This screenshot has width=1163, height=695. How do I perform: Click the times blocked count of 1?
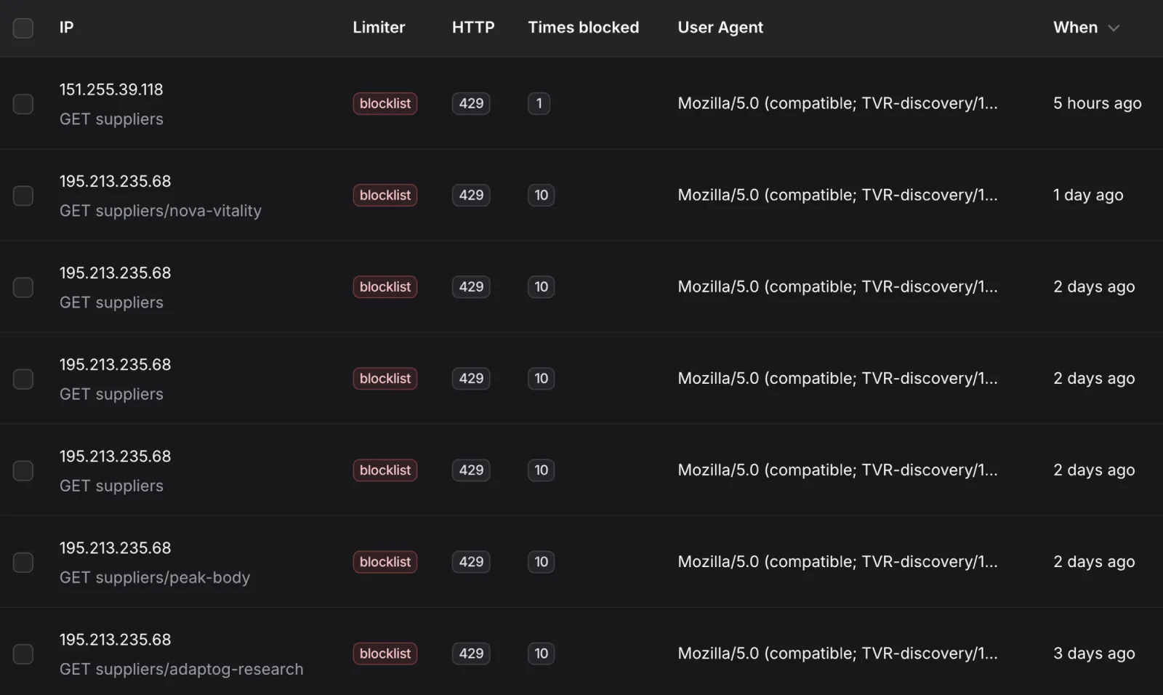[539, 103]
